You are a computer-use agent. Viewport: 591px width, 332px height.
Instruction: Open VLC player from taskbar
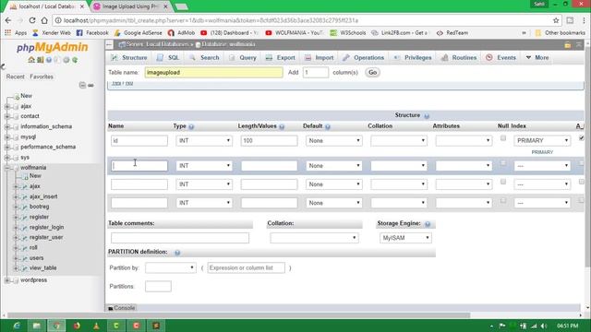click(x=96, y=326)
